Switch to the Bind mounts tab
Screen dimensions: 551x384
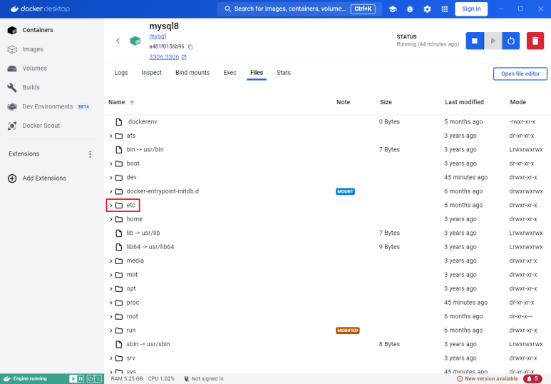(192, 73)
